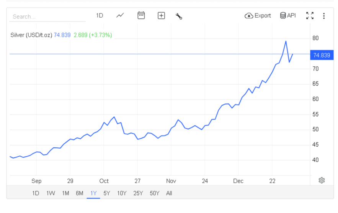Show the 10Y time range

(x=122, y=193)
